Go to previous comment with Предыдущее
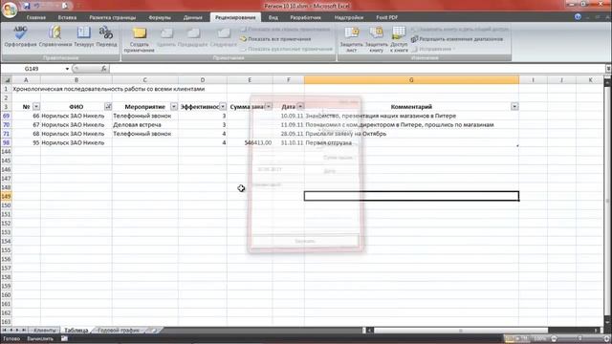 (x=193, y=37)
